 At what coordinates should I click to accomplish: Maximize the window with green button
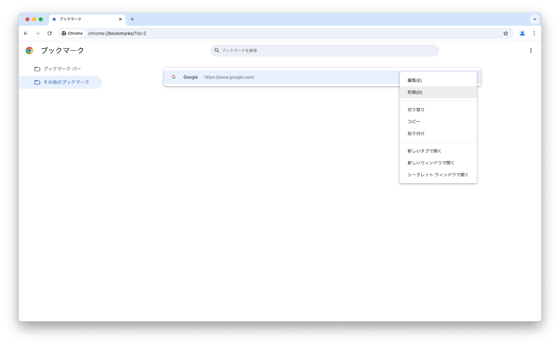[x=41, y=19]
